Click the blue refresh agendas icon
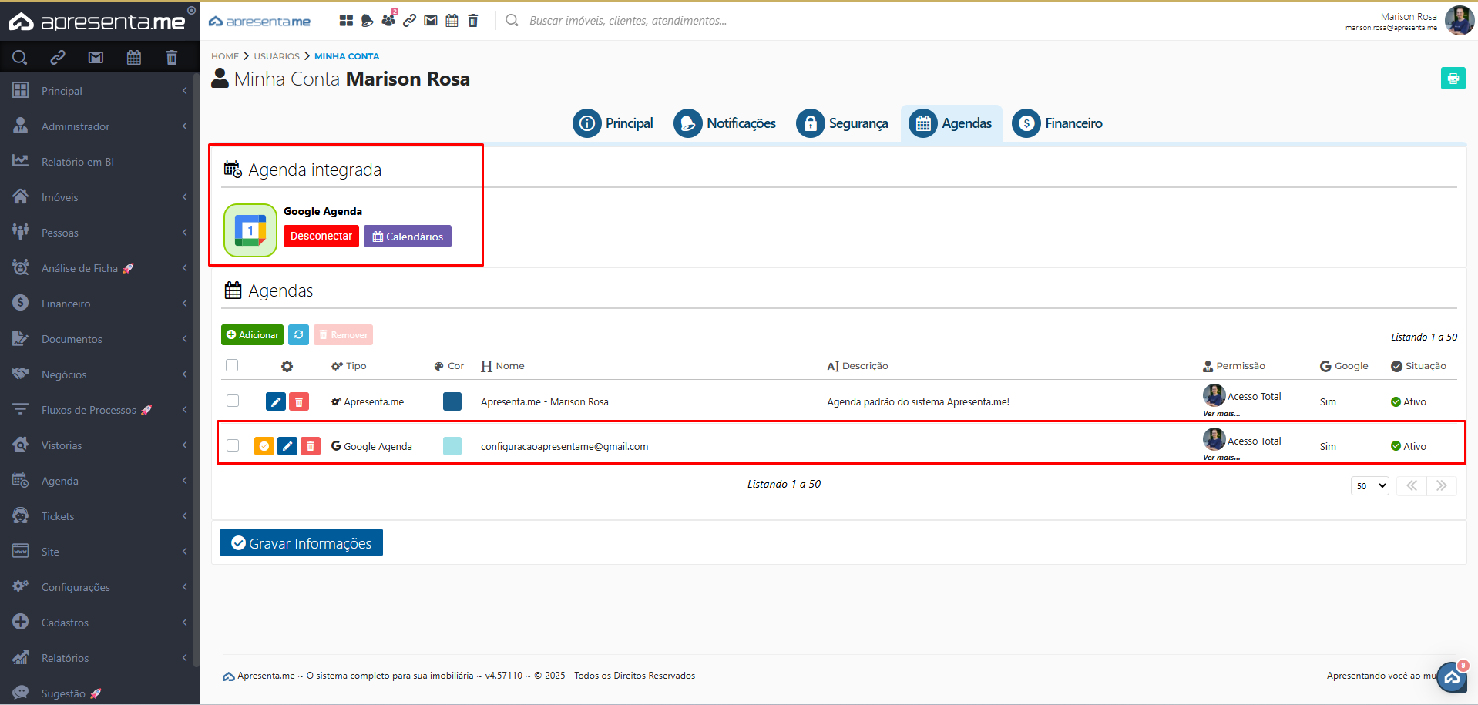This screenshot has width=1478, height=705. (x=298, y=334)
